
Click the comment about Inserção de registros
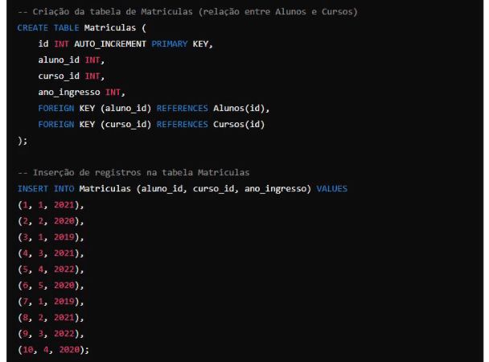click(x=134, y=172)
